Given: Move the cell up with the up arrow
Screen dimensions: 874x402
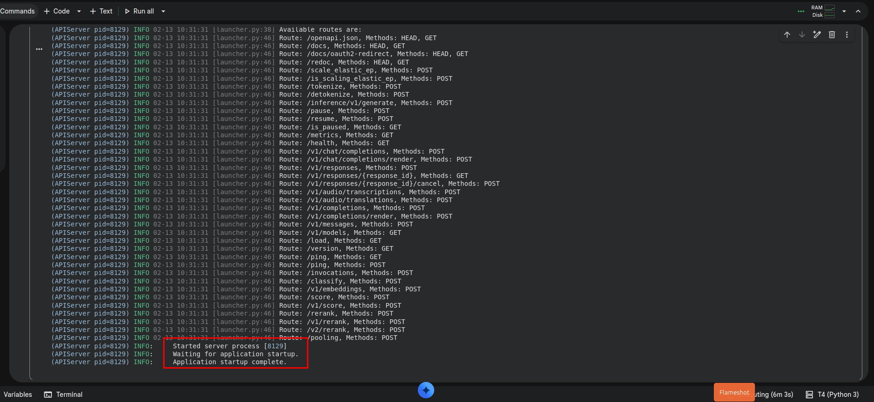Looking at the screenshot, I should (787, 35).
